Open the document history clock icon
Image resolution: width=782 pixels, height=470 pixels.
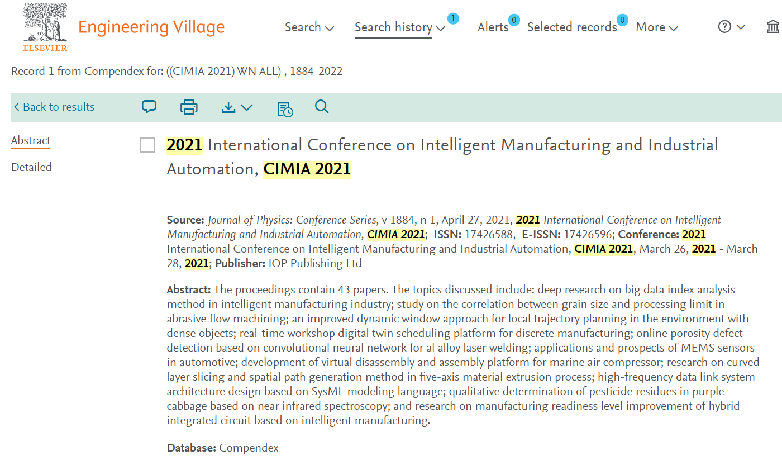(285, 109)
